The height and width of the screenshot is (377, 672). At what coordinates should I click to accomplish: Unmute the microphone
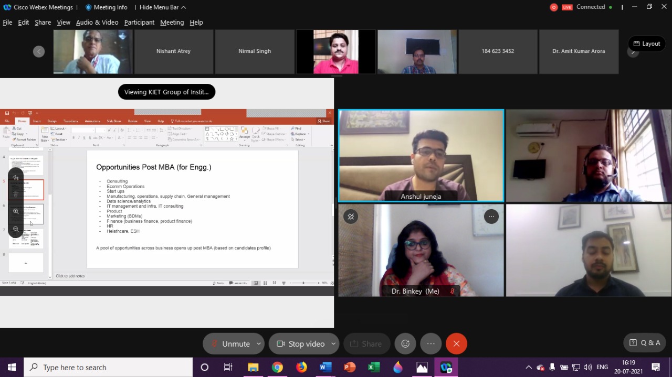230,343
